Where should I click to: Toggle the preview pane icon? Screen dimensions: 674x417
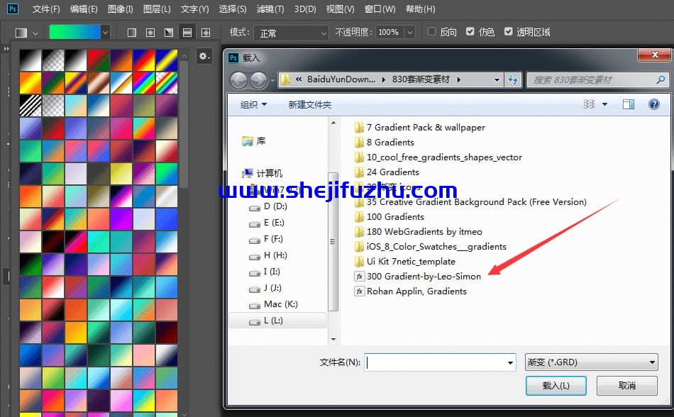coord(629,104)
